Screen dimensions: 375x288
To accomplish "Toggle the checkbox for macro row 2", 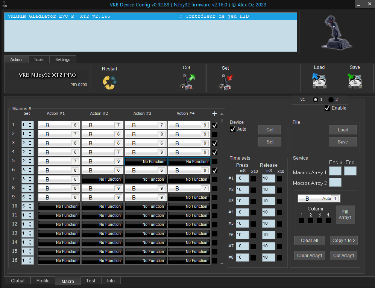I will [x=215, y=134].
